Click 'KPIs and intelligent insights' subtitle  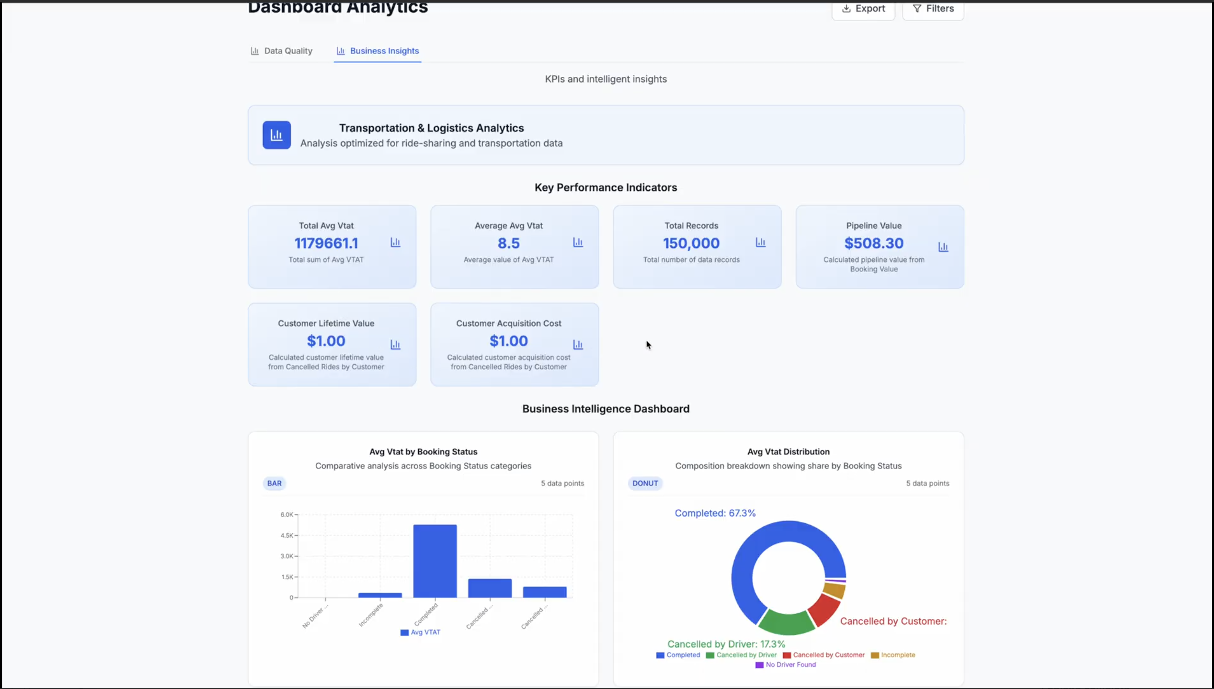coord(606,79)
